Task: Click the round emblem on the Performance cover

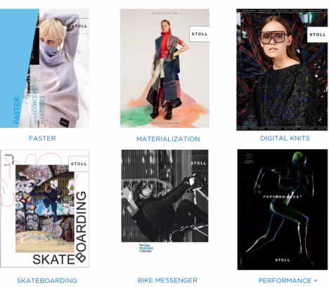Action: point(249,159)
